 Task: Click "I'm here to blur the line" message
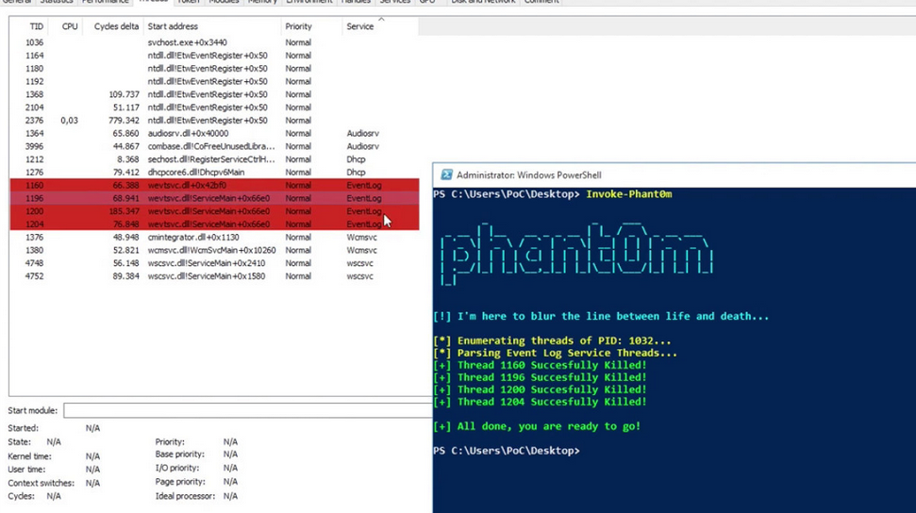(x=601, y=316)
